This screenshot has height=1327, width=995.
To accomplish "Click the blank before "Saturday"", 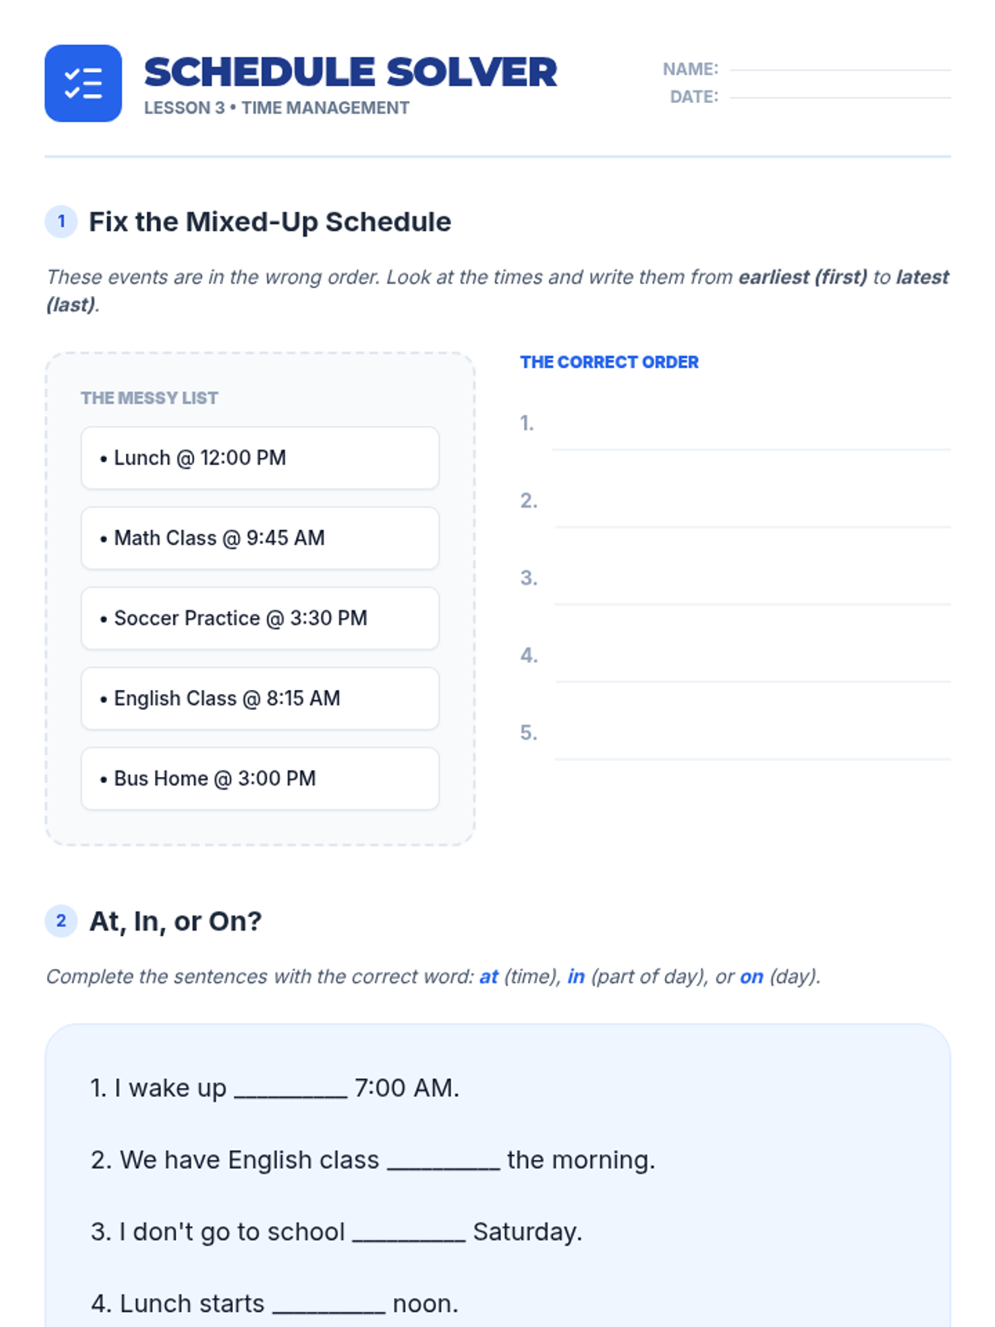I will click(409, 1234).
